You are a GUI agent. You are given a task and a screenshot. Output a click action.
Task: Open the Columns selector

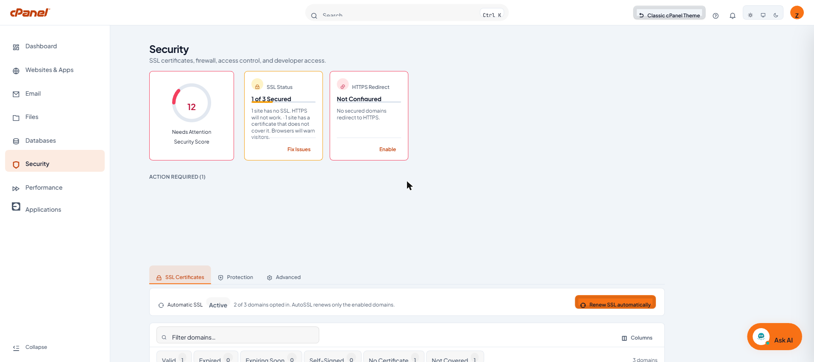tap(637, 338)
